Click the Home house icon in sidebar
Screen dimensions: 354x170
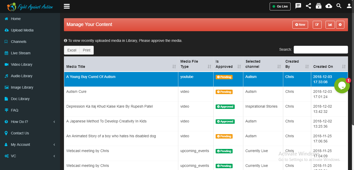(x=7, y=19)
